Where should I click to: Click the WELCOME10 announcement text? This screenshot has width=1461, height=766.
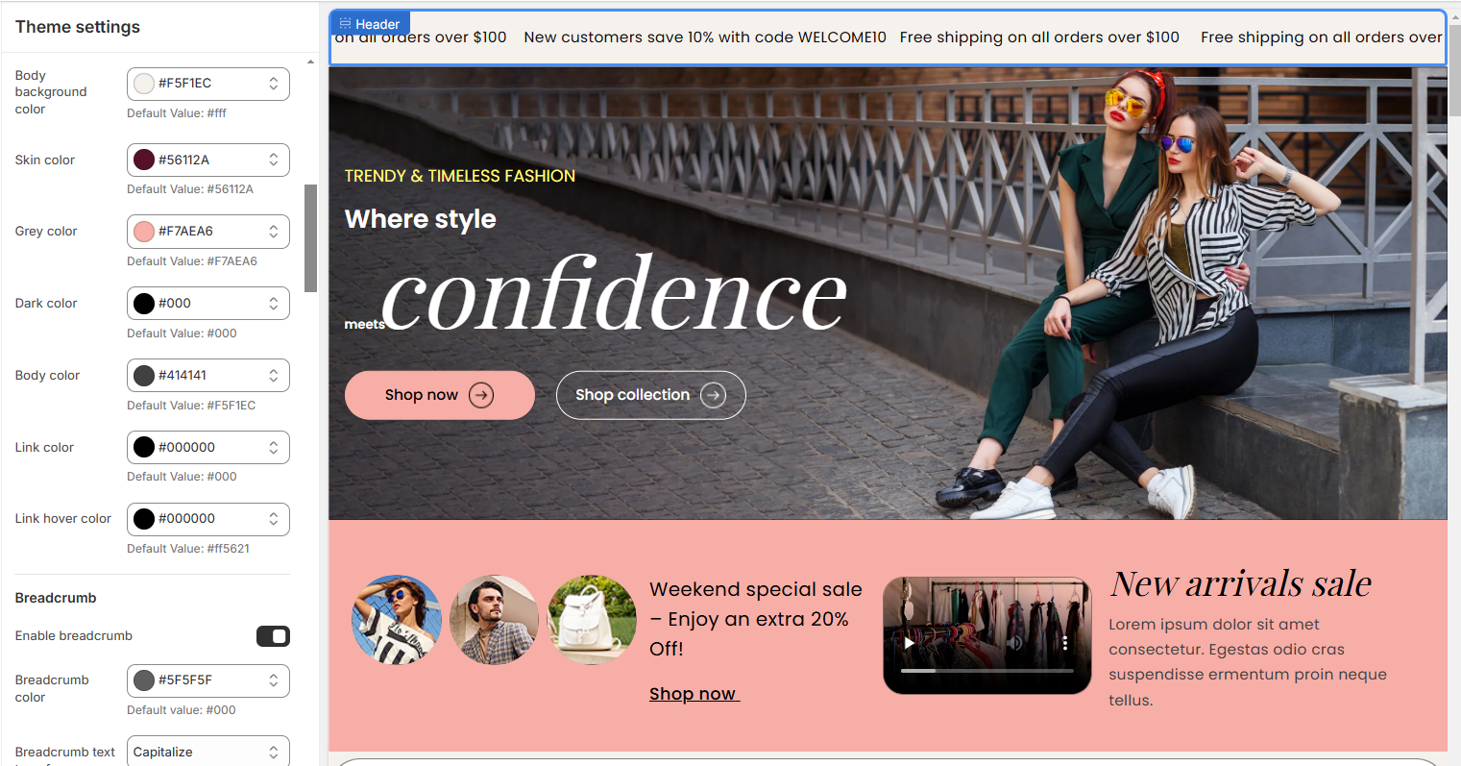pos(705,37)
